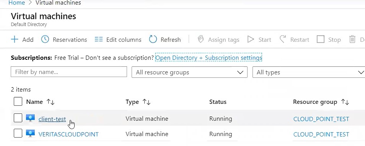The image size is (365, 146).
Task: Click the client-test VM icon
Action: (x=30, y=118)
